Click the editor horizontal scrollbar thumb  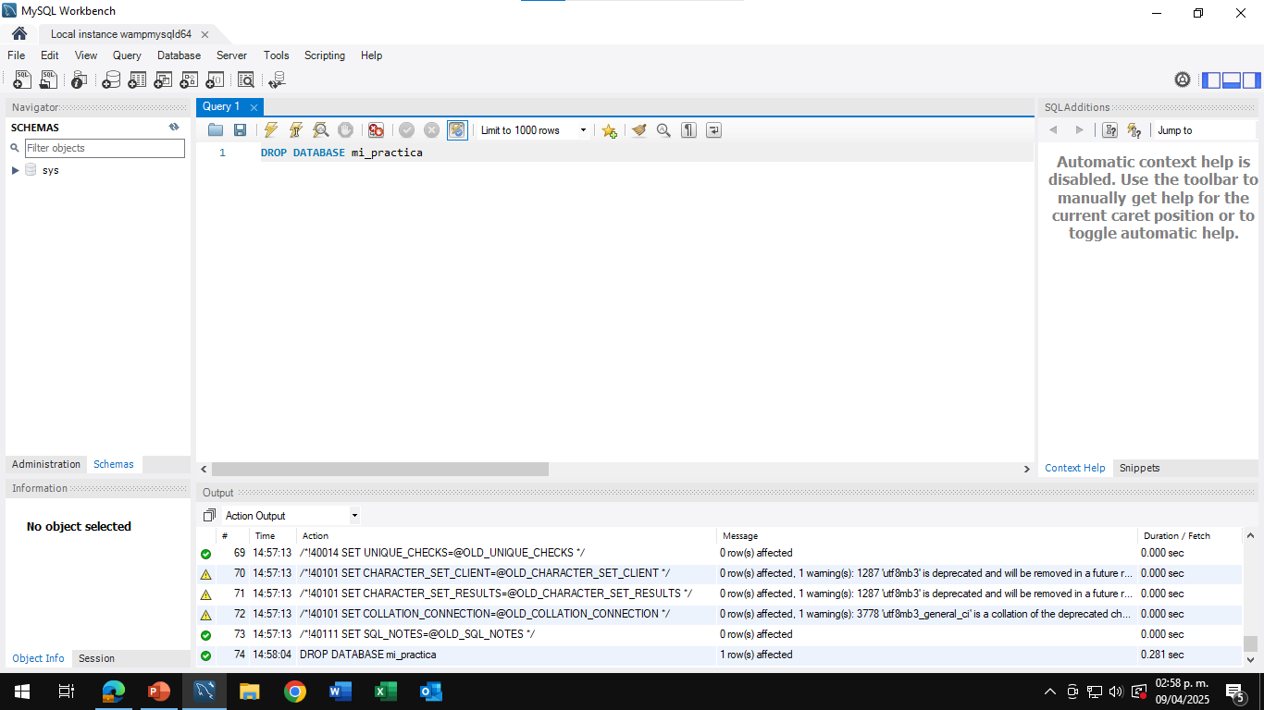tap(380, 470)
